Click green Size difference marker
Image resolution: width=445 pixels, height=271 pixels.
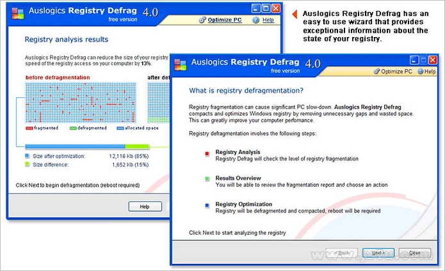[x=28, y=164]
